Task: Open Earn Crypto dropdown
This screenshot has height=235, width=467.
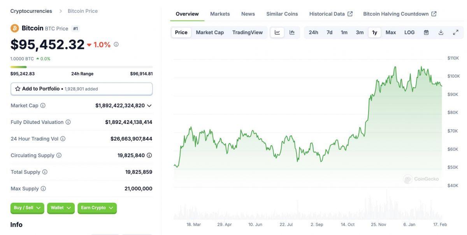Action: pyautogui.click(x=97, y=208)
